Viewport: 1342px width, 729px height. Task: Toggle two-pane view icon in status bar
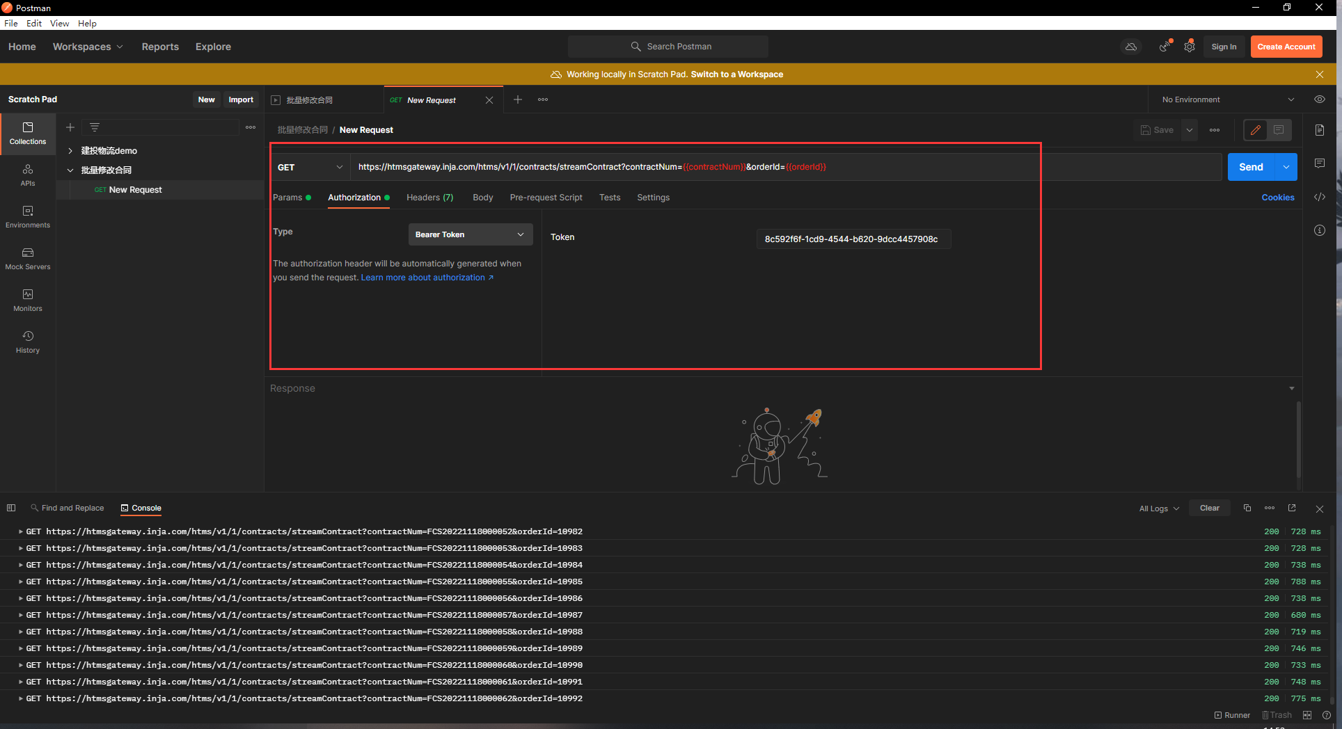(x=1307, y=715)
